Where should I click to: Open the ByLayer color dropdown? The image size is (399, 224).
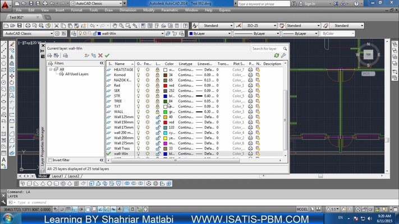tap(210, 34)
